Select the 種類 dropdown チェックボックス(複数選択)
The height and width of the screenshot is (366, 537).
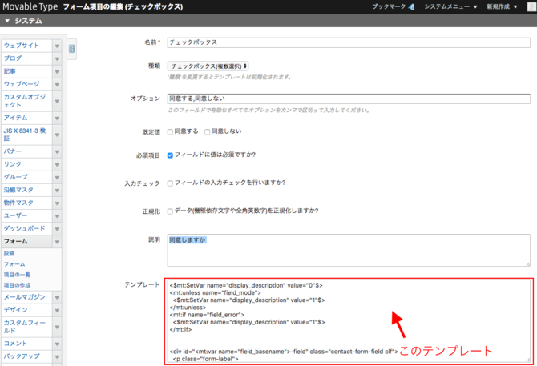208,66
